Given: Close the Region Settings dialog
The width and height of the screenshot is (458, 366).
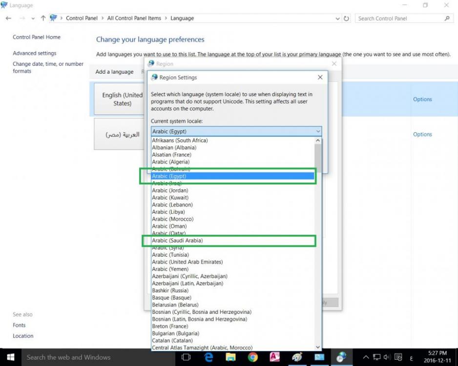Looking at the screenshot, I should tap(320, 77).
